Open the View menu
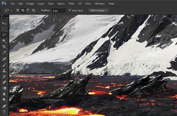Image resolution: width=177 pixels, height=116 pixels. pyautogui.click(x=88, y=4)
